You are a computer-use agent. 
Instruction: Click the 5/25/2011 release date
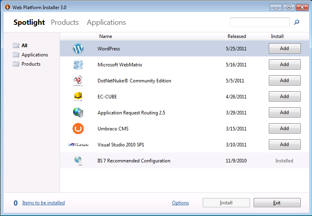[236, 49]
